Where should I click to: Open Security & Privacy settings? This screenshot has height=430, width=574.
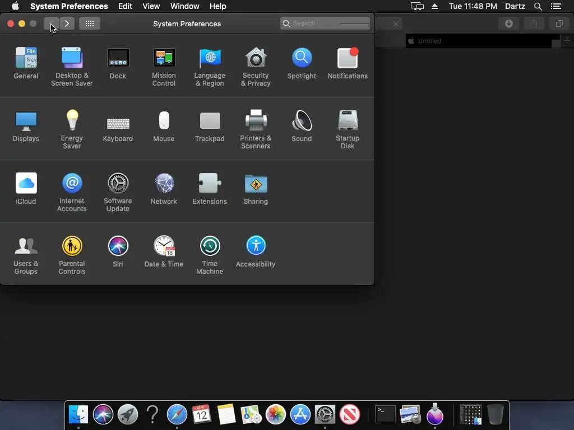tap(256, 67)
